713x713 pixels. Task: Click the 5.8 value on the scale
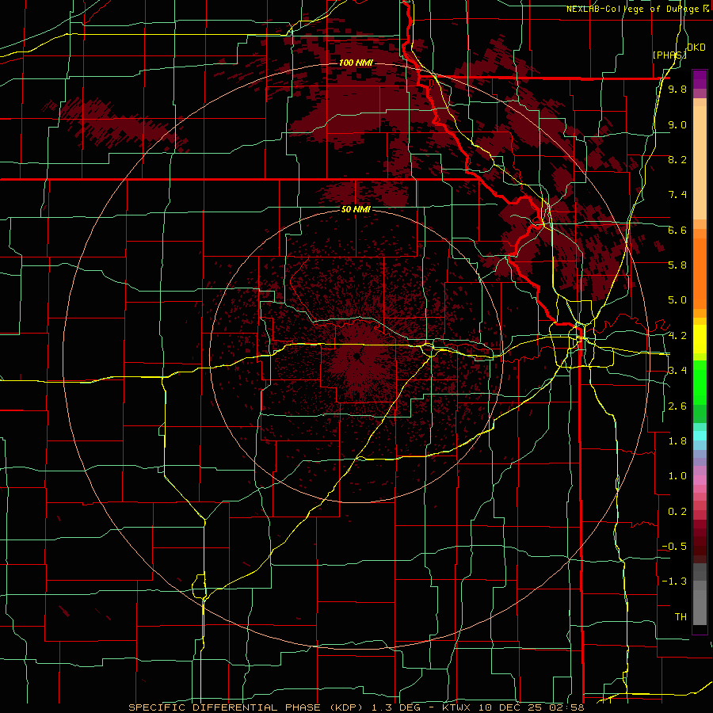point(677,265)
